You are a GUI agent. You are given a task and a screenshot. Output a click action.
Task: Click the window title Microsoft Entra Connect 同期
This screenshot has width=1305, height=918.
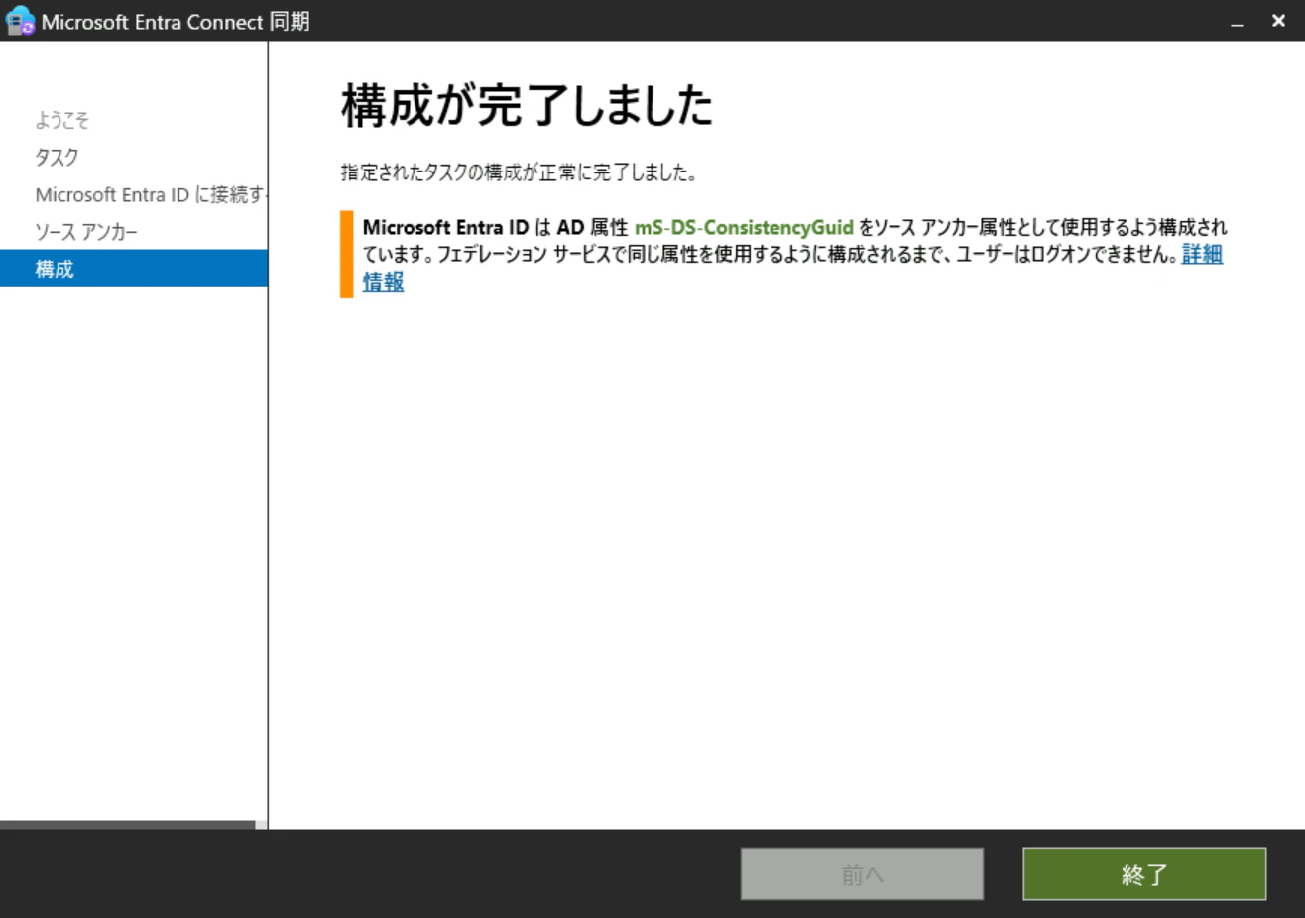[176, 21]
